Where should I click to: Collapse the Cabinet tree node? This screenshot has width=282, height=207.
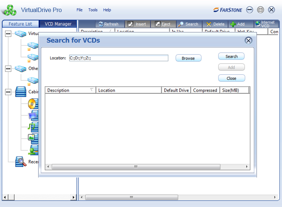(x=8, y=92)
